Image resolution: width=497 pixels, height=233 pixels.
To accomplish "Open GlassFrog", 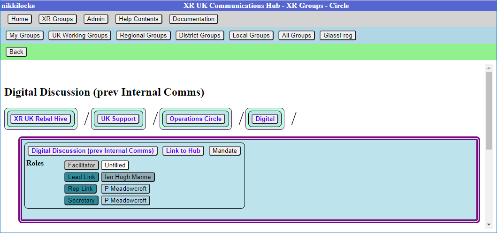I will pos(338,36).
